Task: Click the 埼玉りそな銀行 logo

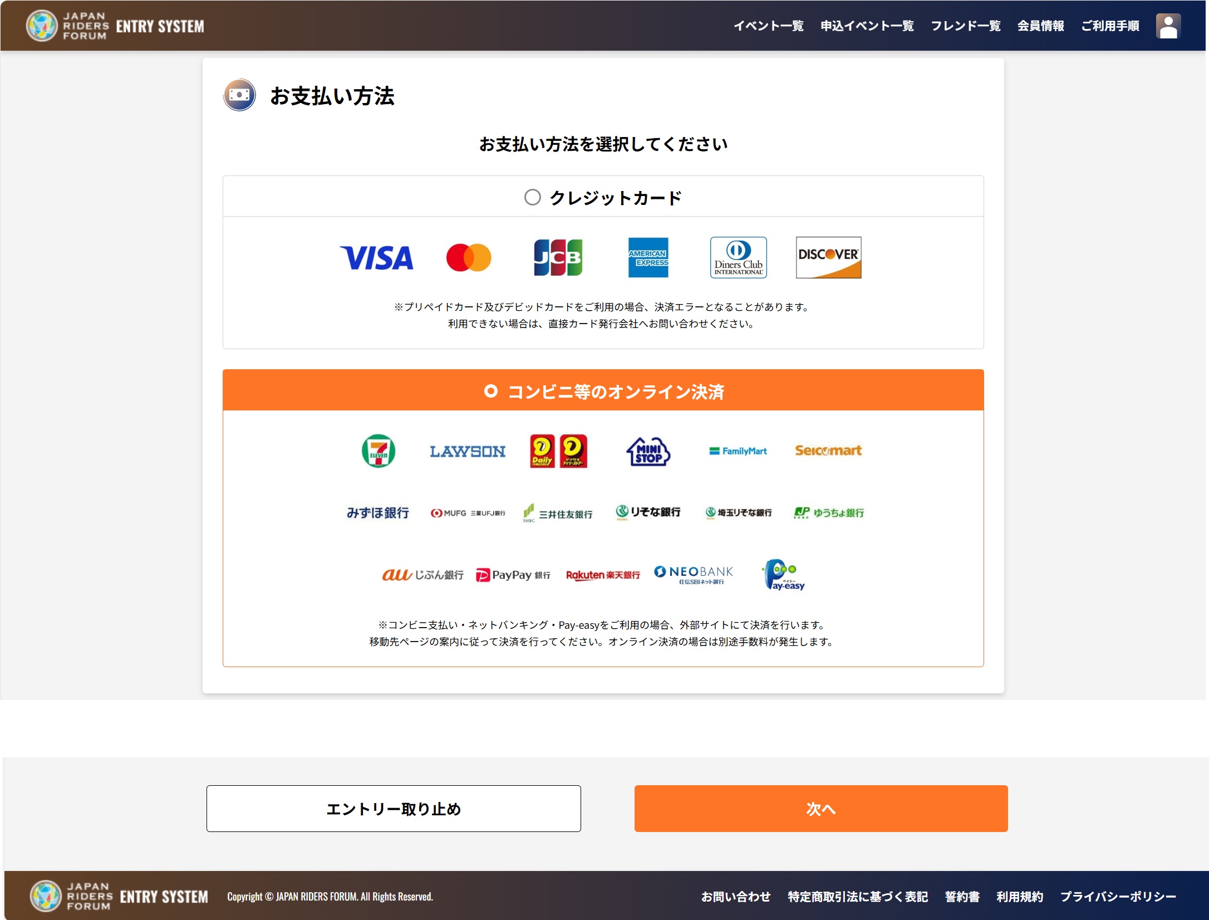Action: click(x=738, y=512)
